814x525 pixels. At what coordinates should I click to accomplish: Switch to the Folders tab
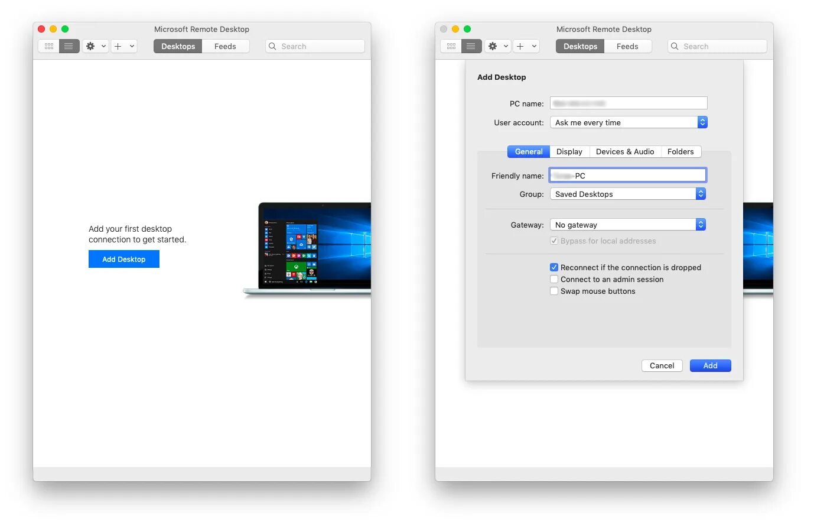(680, 152)
